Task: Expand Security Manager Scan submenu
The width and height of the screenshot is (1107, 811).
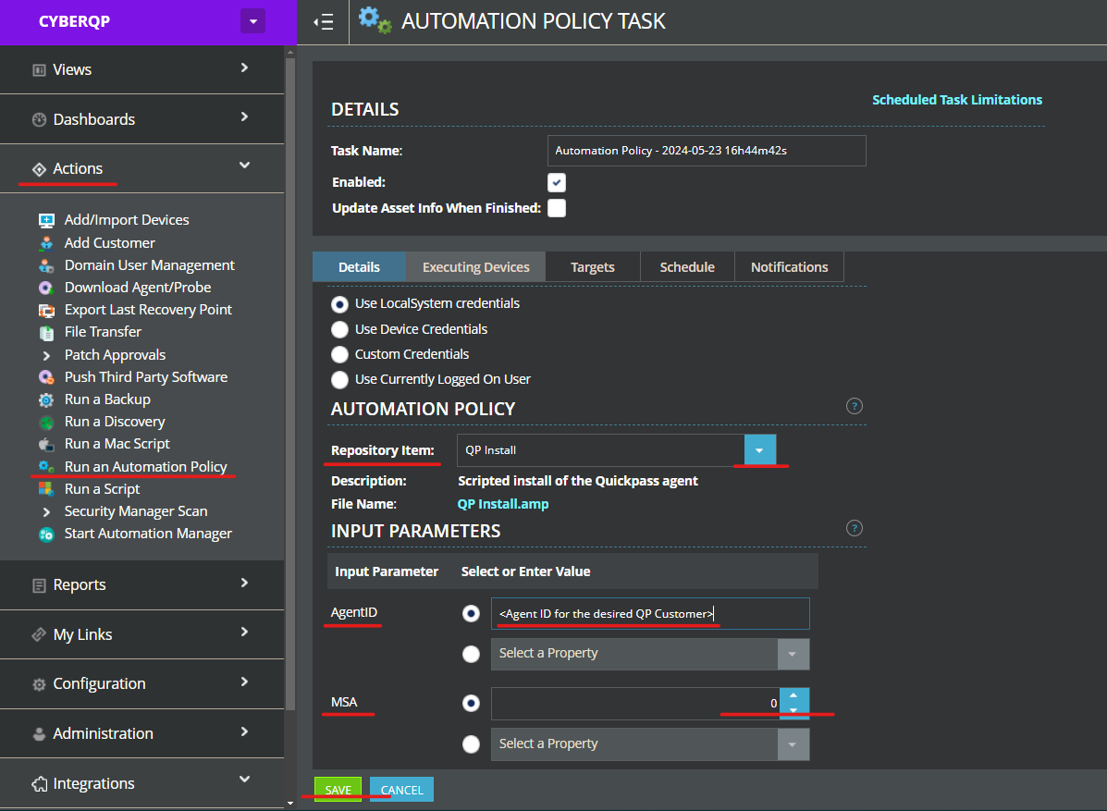Action: (x=46, y=512)
